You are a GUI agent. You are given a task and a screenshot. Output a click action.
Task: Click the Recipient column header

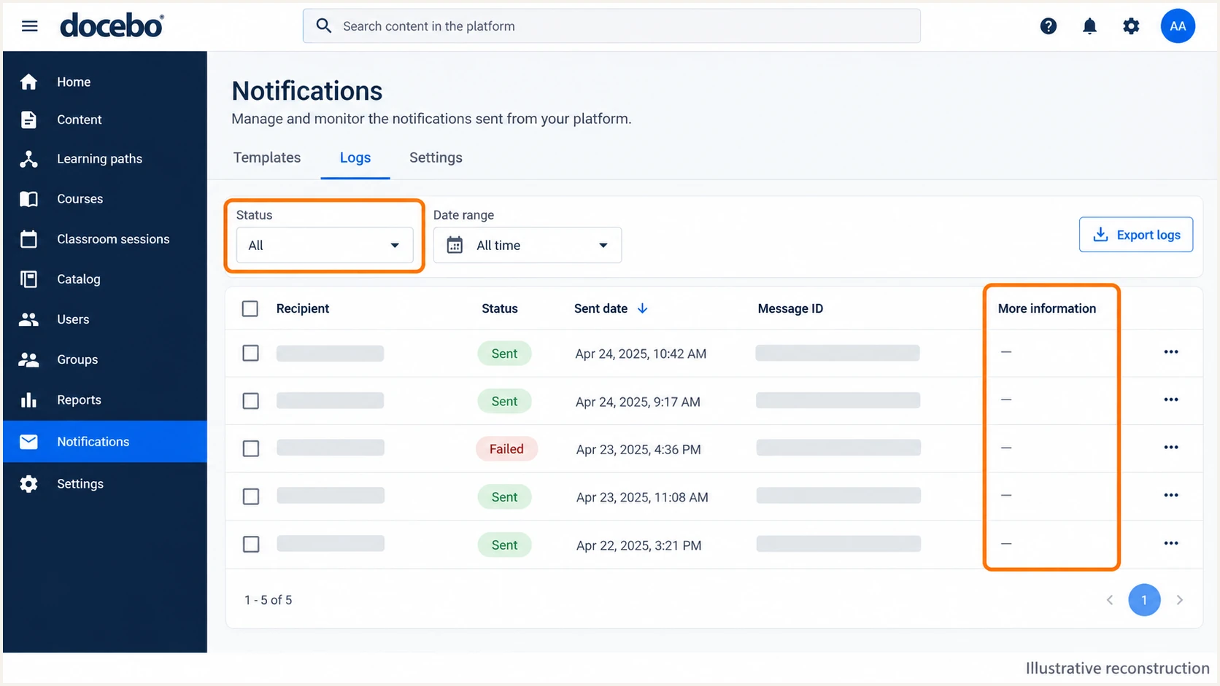click(303, 308)
